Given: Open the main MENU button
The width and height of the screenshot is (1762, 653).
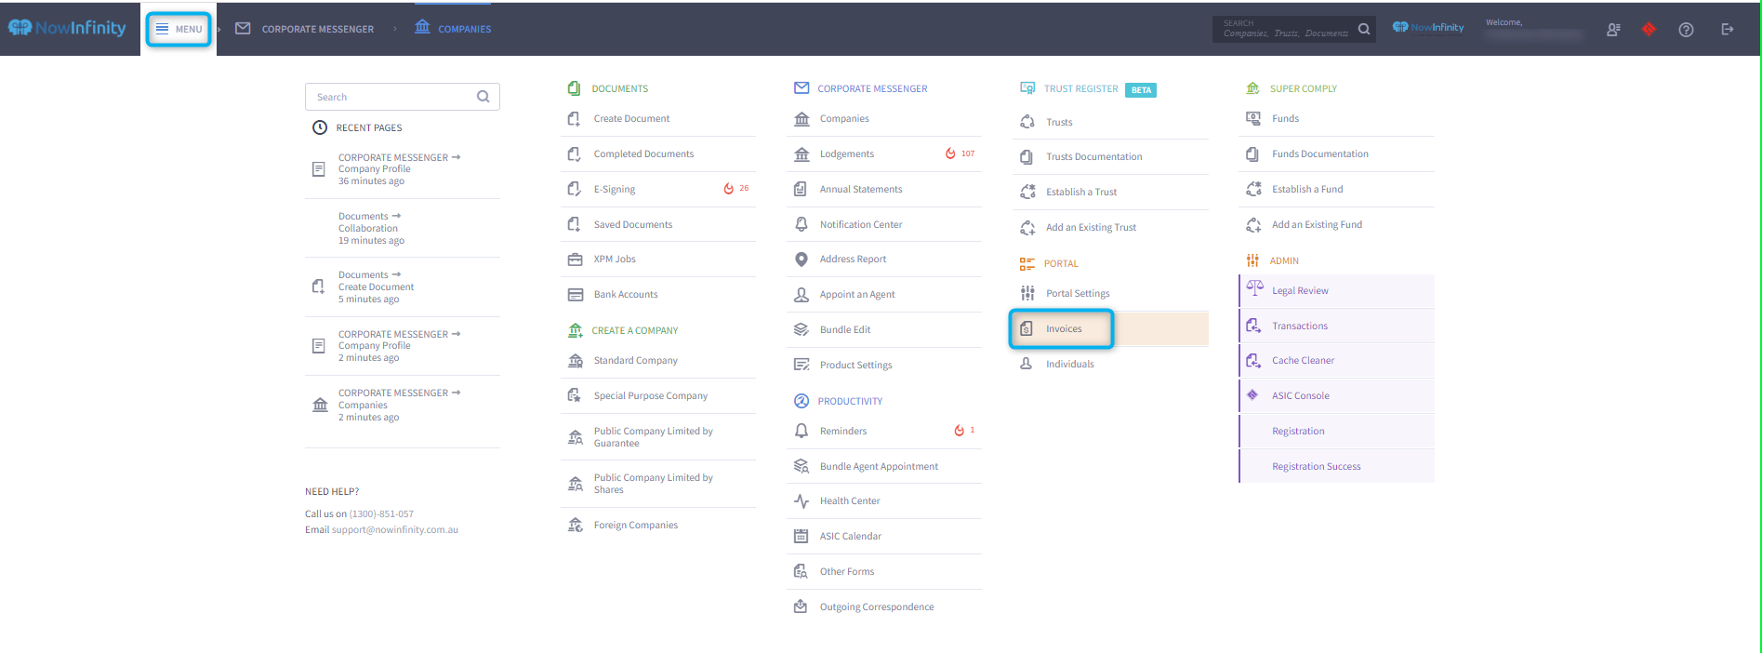Looking at the screenshot, I should (179, 29).
